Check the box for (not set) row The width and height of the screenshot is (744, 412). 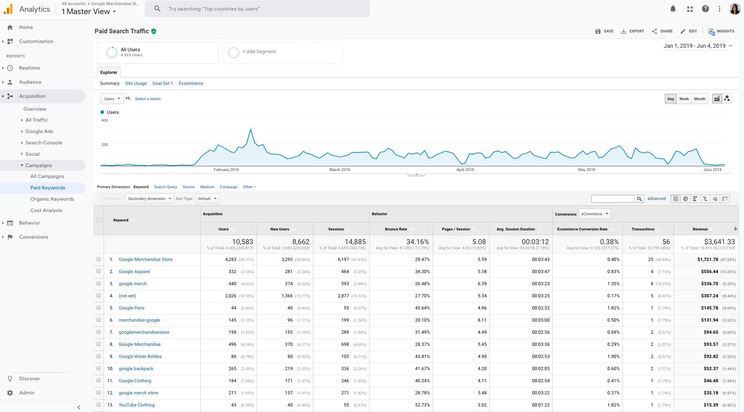[99, 295]
